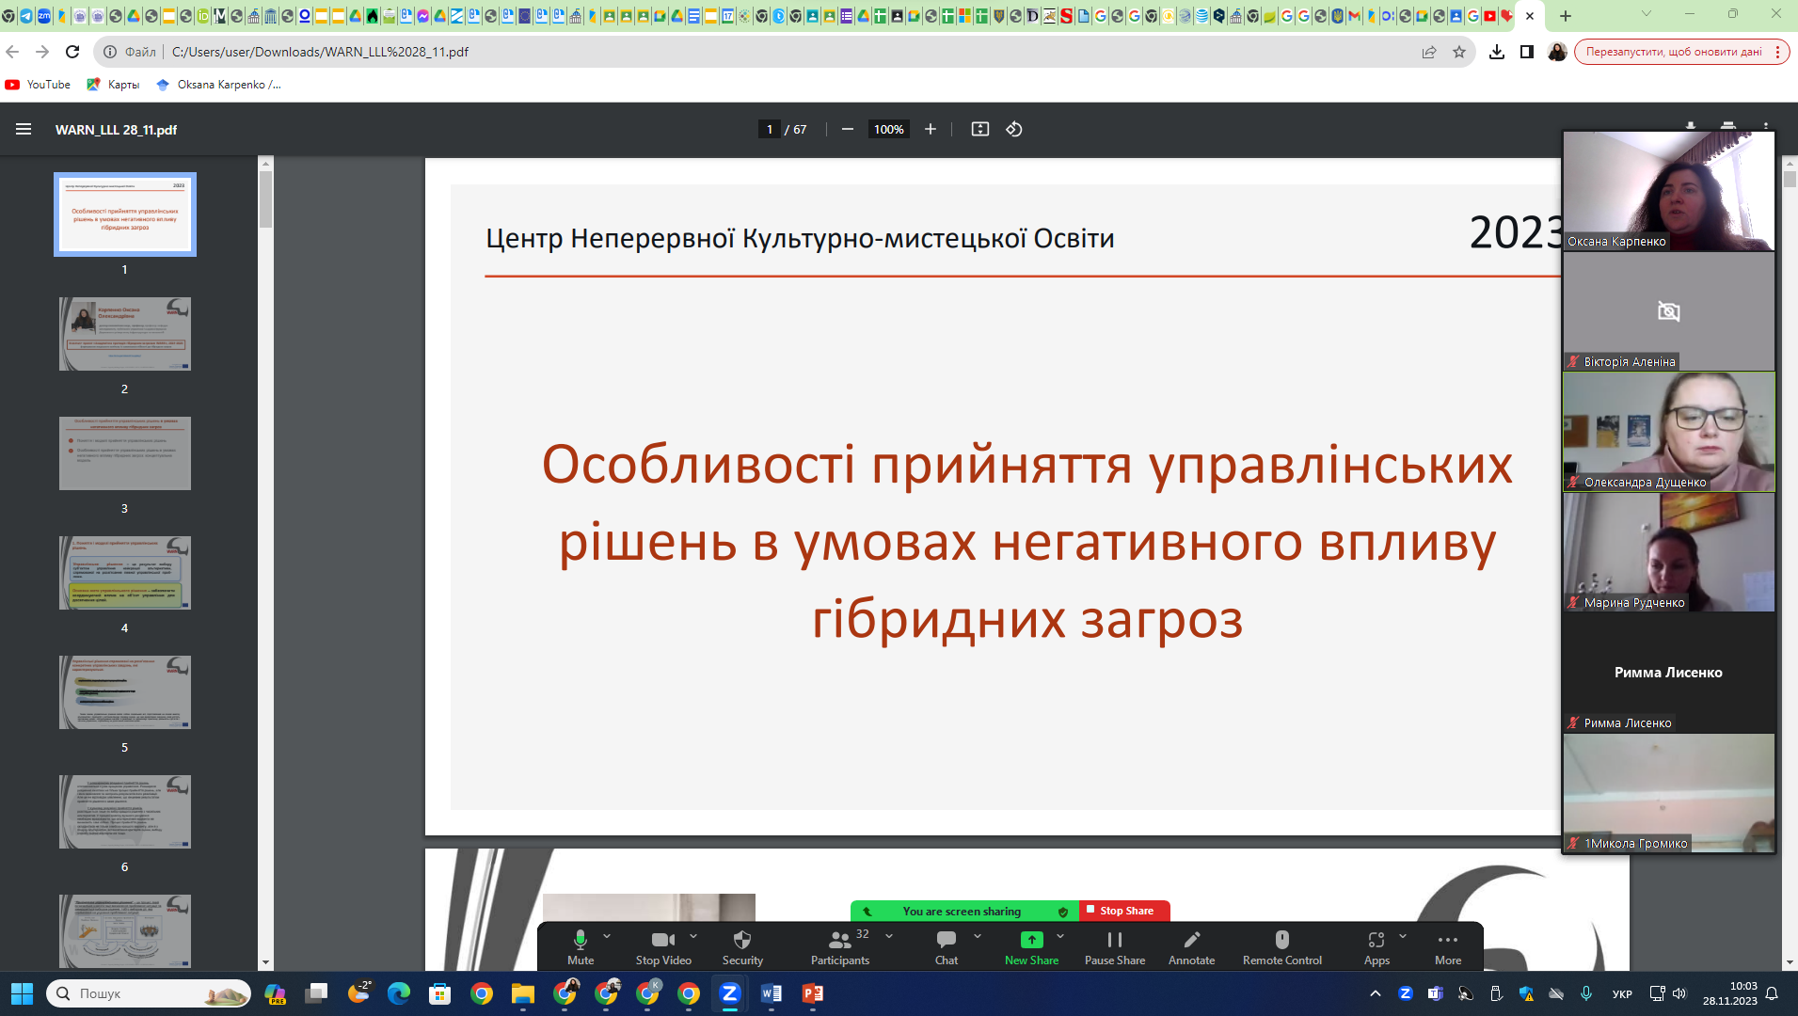
Task: Expand the Apps options arrow
Action: coord(1403,936)
